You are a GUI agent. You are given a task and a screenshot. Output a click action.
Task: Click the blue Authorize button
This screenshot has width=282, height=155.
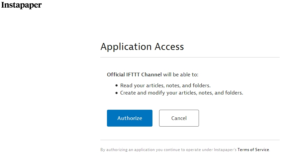(x=130, y=118)
